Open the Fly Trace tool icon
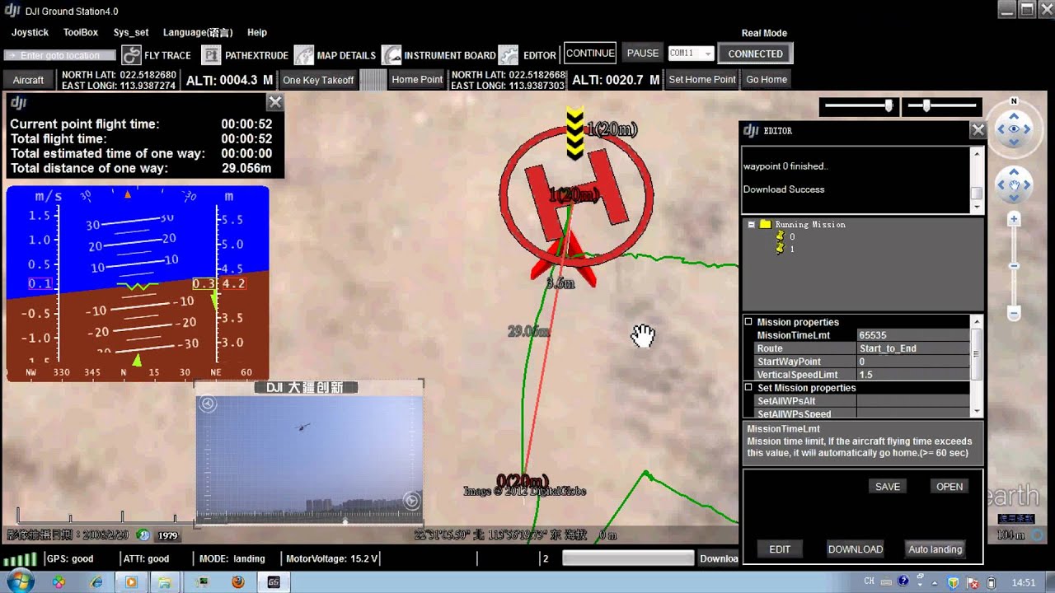 pos(131,55)
